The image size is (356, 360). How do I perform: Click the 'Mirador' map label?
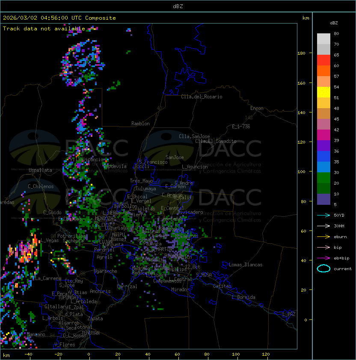click(x=180, y=289)
